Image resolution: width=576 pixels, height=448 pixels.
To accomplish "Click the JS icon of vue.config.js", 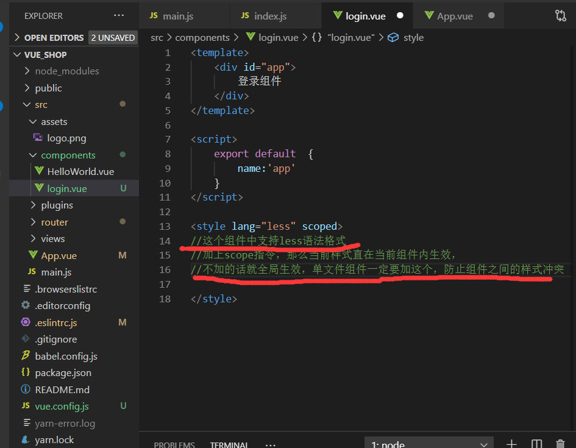I will click(26, 405).
